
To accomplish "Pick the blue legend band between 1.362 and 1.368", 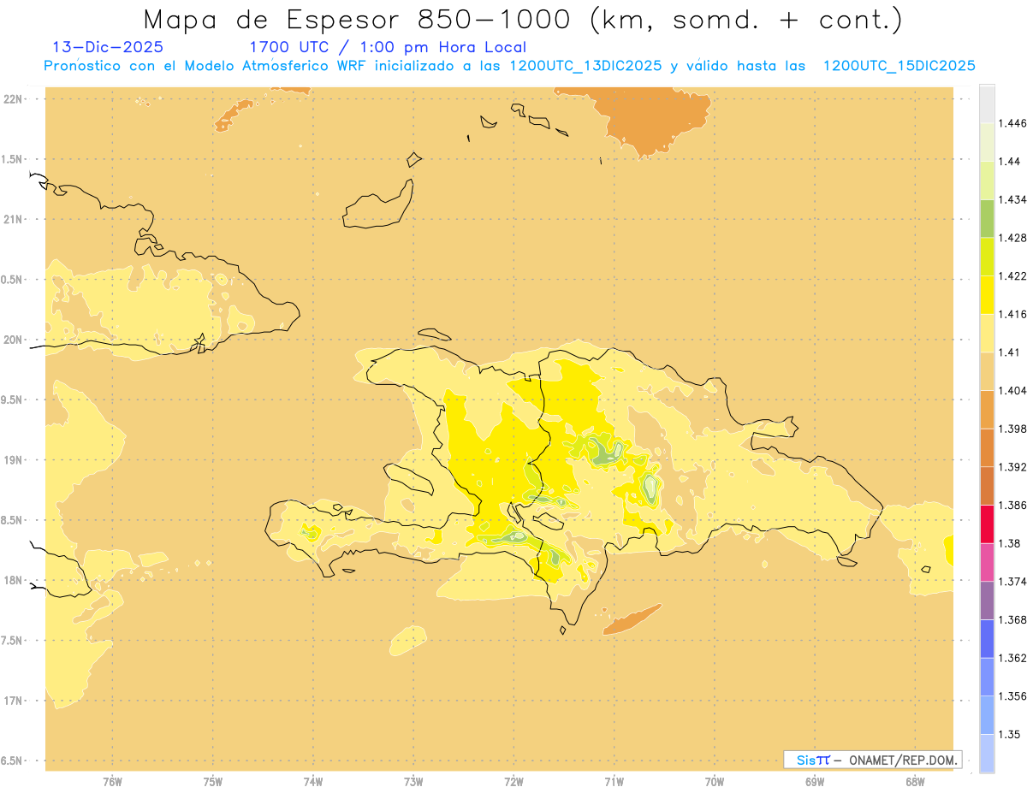I will [x=987, y=639].
